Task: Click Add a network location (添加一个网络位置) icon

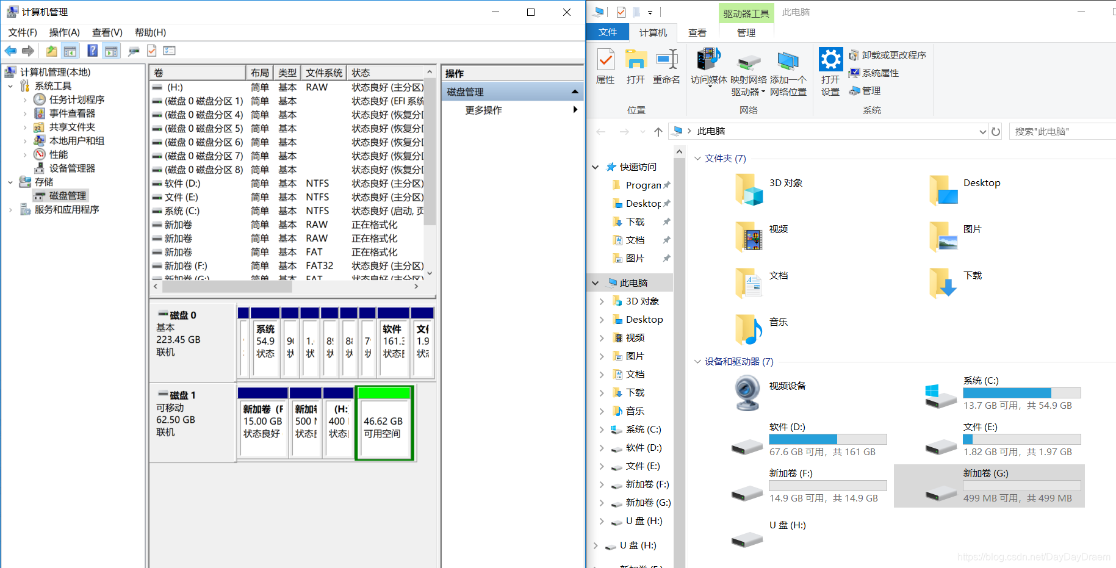Action: click(x=788, y=73)
